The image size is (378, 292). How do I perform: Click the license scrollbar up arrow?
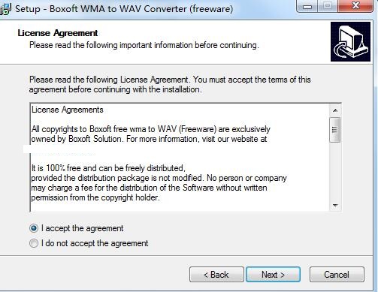335,110
